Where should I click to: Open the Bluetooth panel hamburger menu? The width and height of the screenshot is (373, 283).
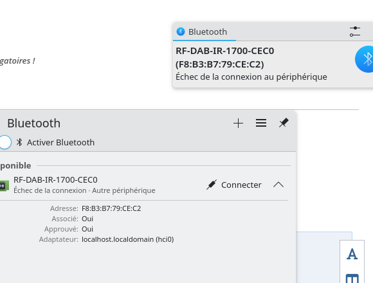coord(261,123)
